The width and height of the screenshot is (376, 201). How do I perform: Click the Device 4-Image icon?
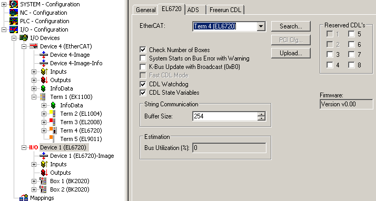(44, 55)
